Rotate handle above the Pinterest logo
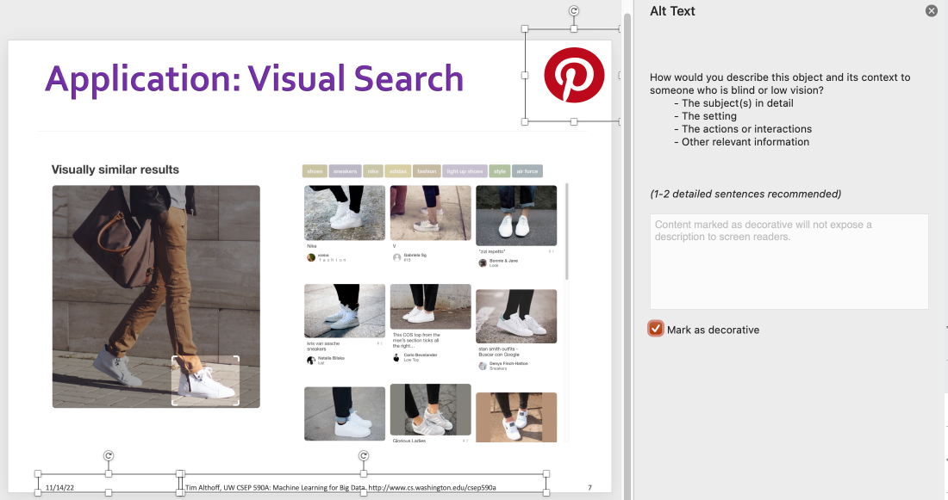This screenshot has width=948, height=500. (574, 11)
